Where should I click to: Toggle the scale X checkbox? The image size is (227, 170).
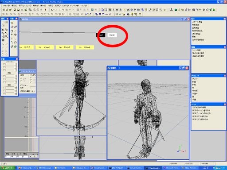click(x=4, y=64)
